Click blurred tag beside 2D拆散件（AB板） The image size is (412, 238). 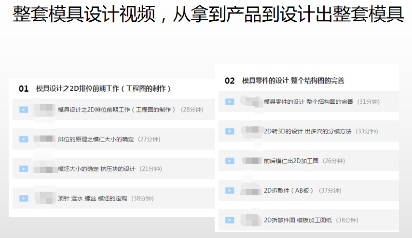[250, 190]
